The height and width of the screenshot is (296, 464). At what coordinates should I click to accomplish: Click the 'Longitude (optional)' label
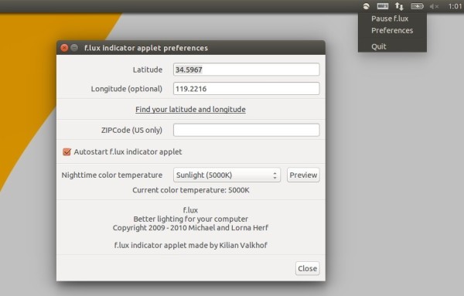point(126,89)
